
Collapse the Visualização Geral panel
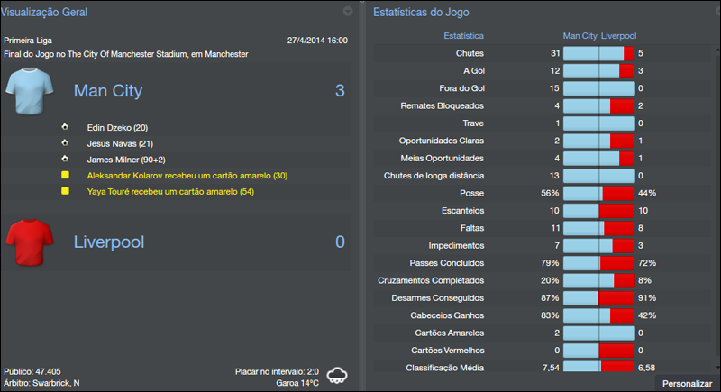[x=348, y=12]
